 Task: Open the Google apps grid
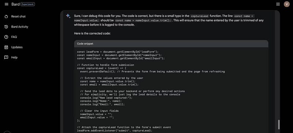coord(278,4)
